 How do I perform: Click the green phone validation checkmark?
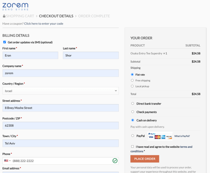pyautogui.click(x=115, y=161)
